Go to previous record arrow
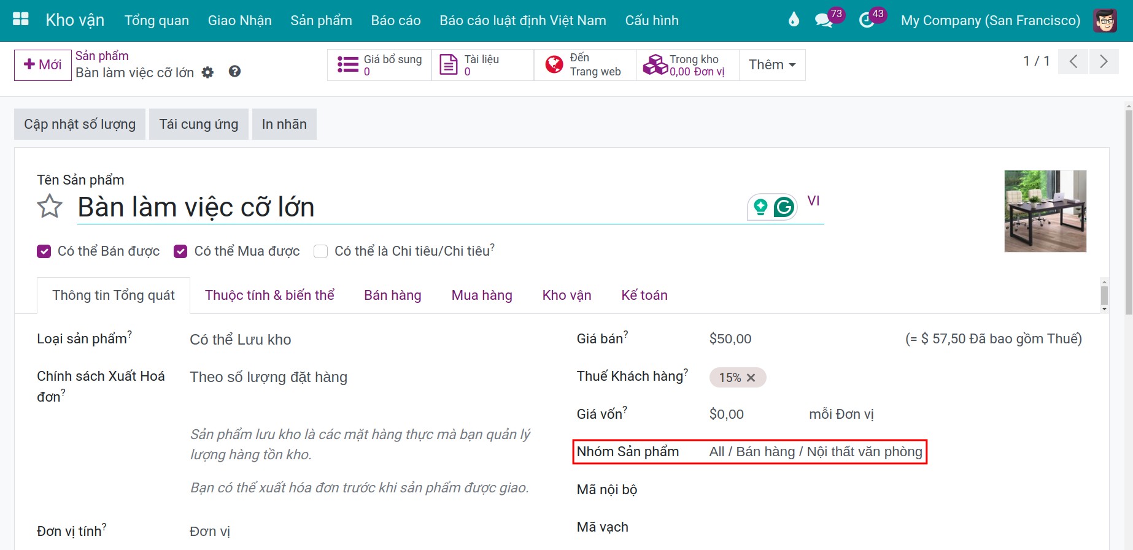The height and width of the screenshot is (550, 1133). 1073,61
